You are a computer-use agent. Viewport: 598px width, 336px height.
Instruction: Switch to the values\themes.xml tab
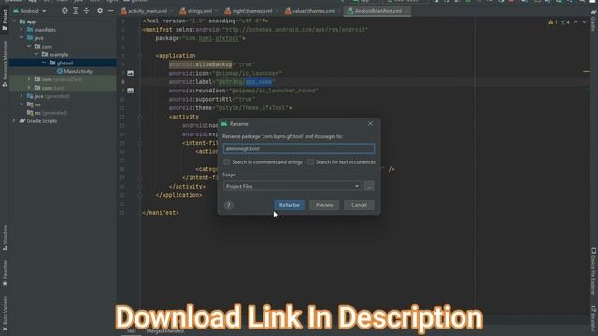pyautogui.click(x=310, y=11)
